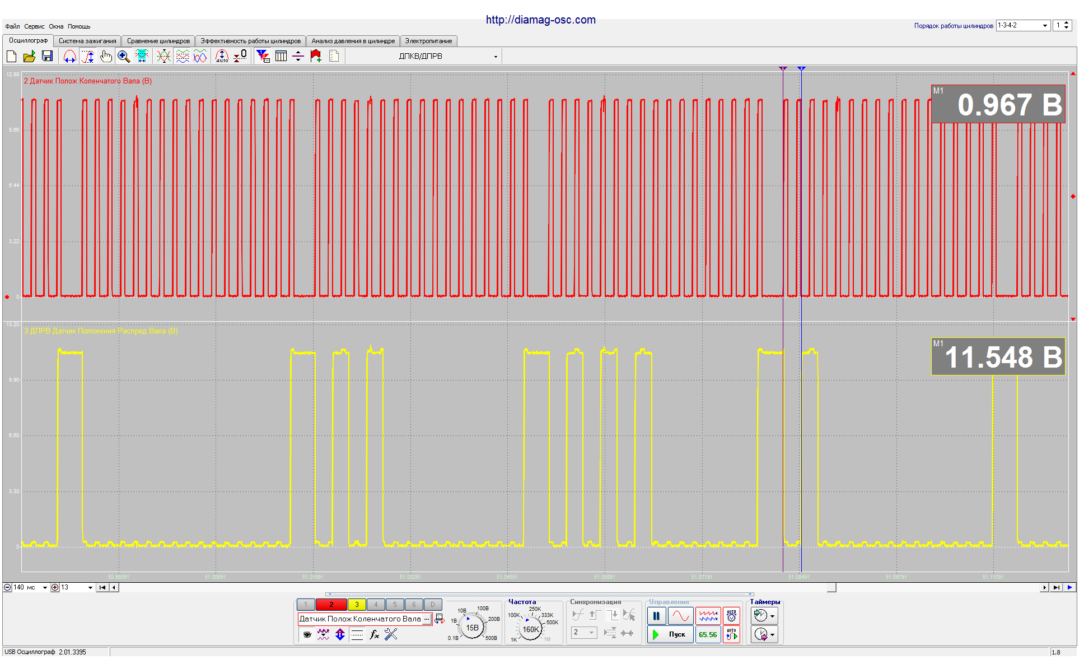This screenshot has width=1084, height=659.
Task: Click the table columns grid icon
Action: (x=281, y=56)
